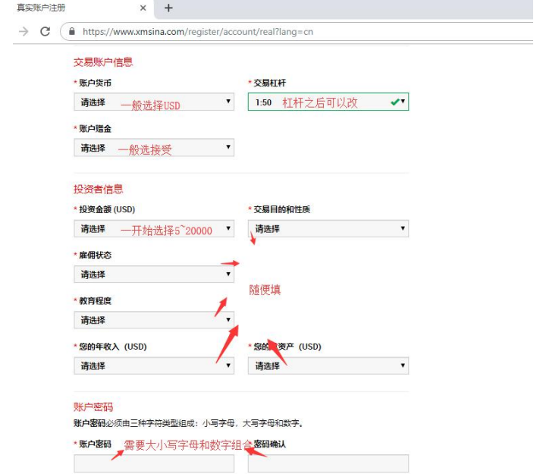Click the 交易账户信息 section heading

pos(103,62)
